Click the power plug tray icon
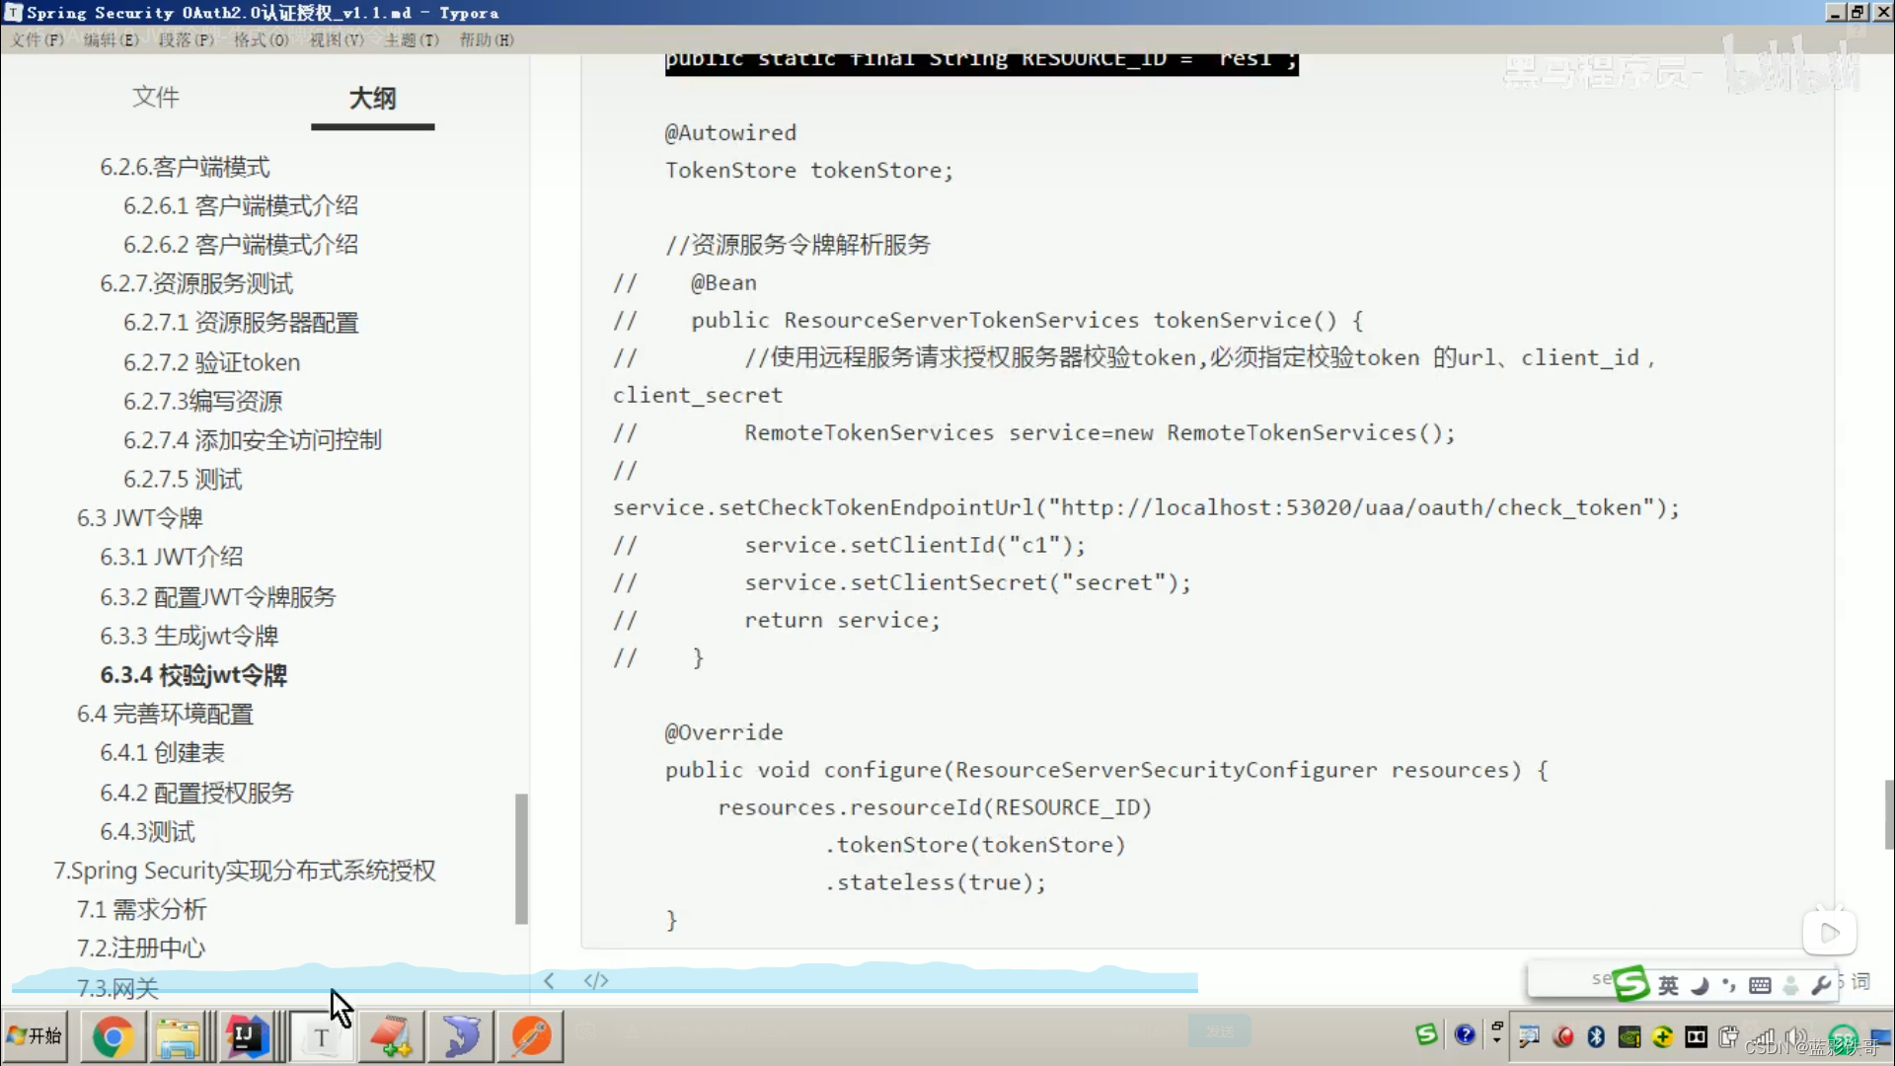1895x1066 pixels. click(x=1728, y=1036)
